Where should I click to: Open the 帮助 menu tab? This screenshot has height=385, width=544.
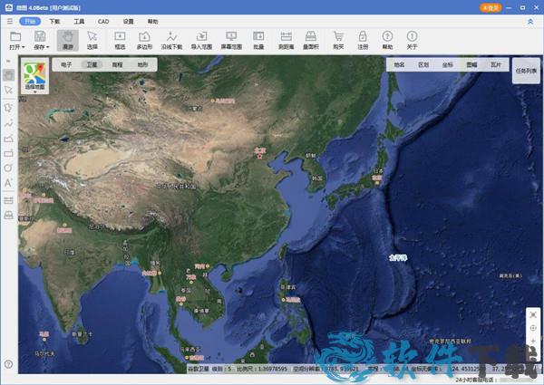pos(152,22)
